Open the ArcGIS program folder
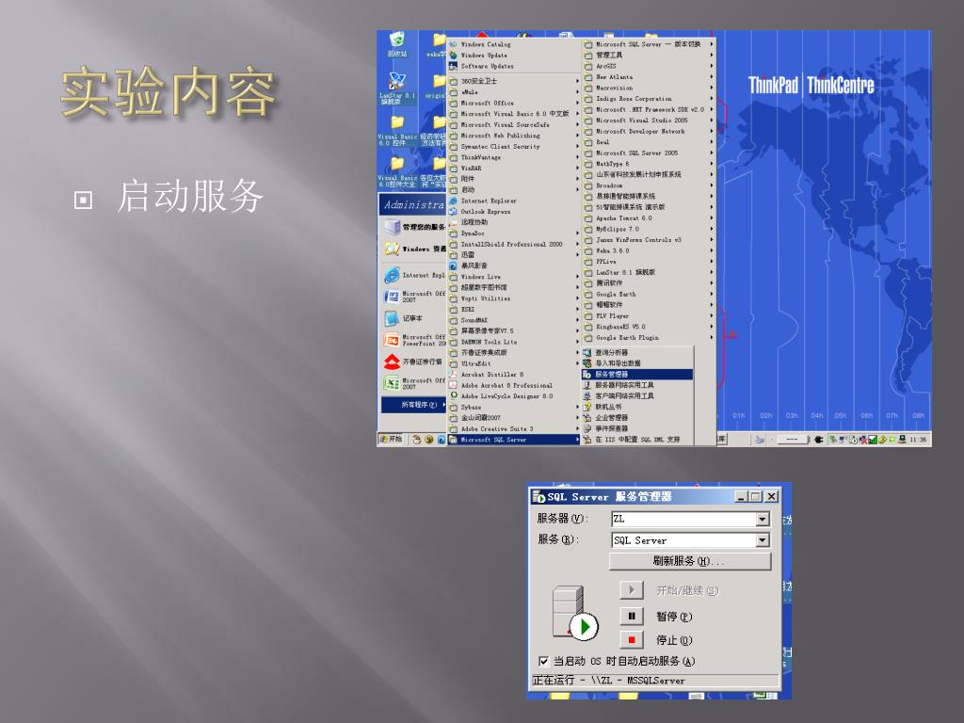This screenshot has height=723, width=964. tap(649, 67)
